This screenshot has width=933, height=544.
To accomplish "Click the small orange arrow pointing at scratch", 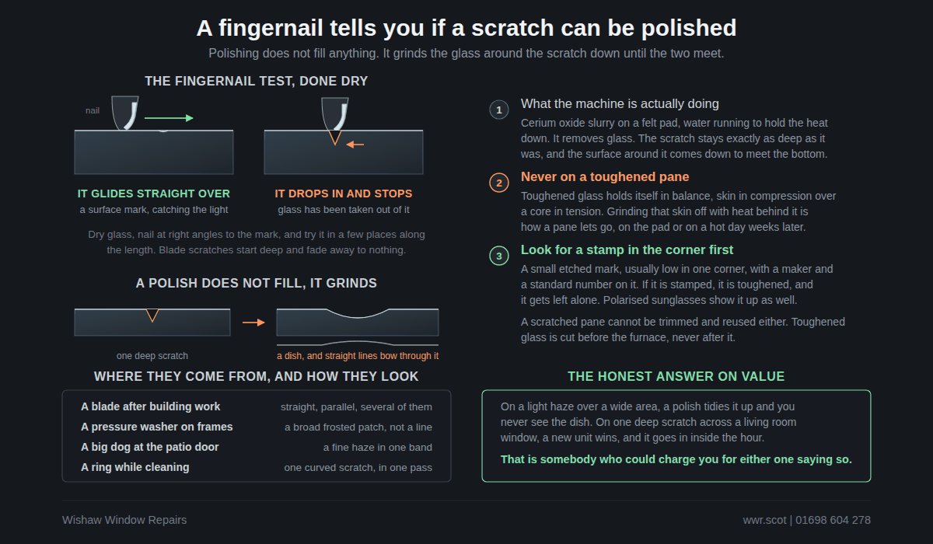I will click(355, 144).
